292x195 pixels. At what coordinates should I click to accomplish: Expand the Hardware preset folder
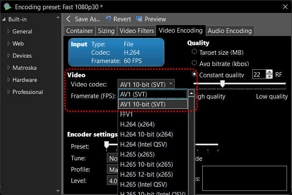click(x=8, y=80)
